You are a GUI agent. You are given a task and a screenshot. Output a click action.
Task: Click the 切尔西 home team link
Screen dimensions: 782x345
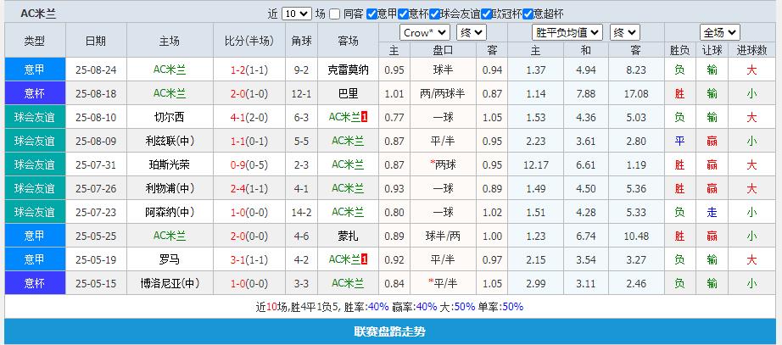pos(170,117)
